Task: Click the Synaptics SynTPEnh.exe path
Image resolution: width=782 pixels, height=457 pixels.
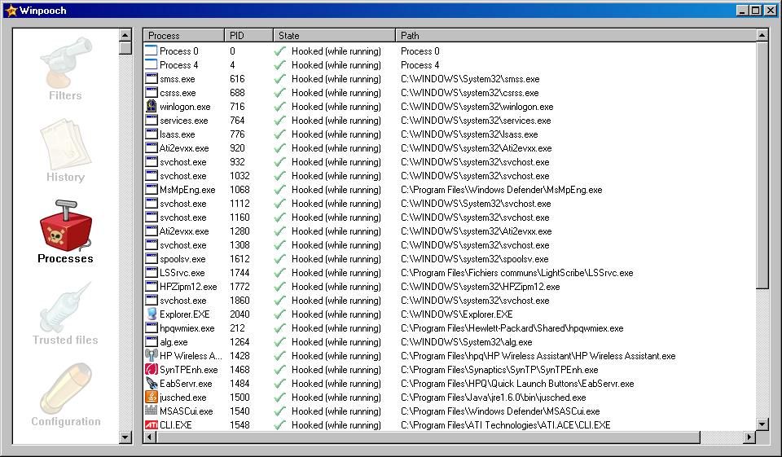Action: tap(499, 370)
